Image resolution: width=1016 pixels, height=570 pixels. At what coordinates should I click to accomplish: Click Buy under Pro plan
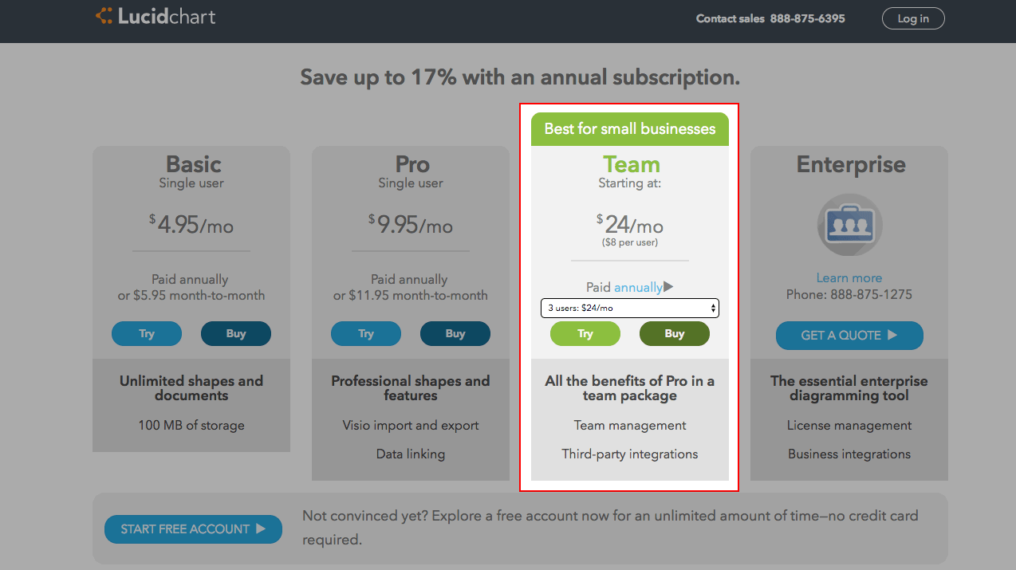455,334
